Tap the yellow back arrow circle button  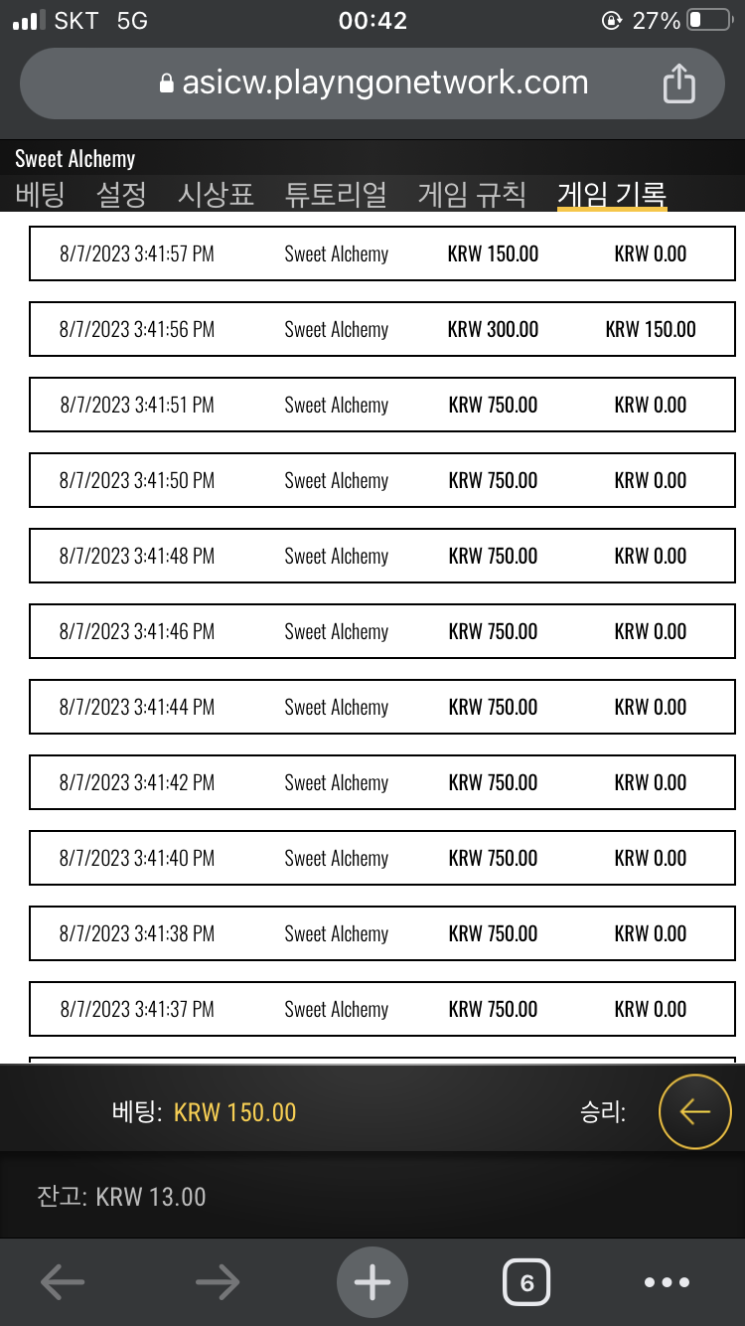(695, 1111)
